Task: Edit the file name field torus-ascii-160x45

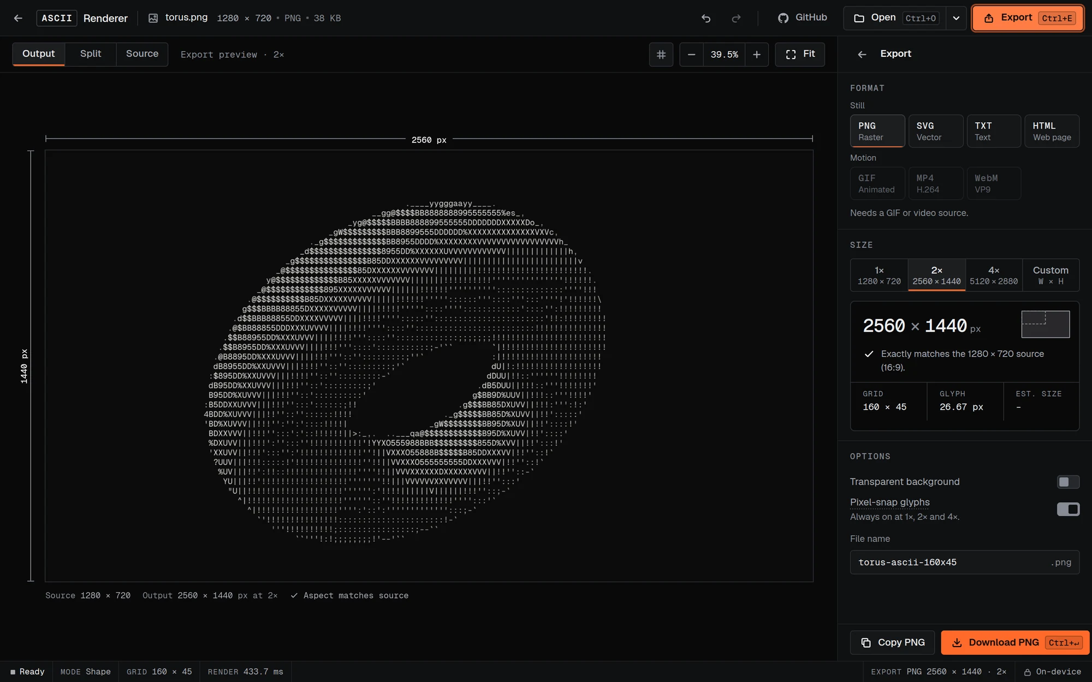Action: 964,562
